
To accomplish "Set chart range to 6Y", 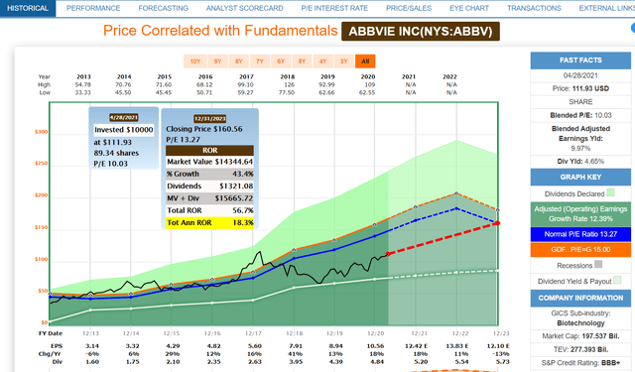I will [281, 62].
